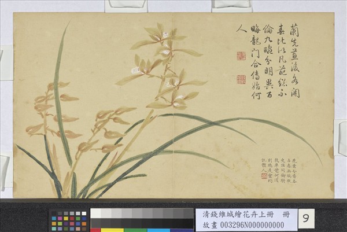Click the pink orchid bud spike at left
347x232 pixels.
pyautogui.click(x=53, y=111)
